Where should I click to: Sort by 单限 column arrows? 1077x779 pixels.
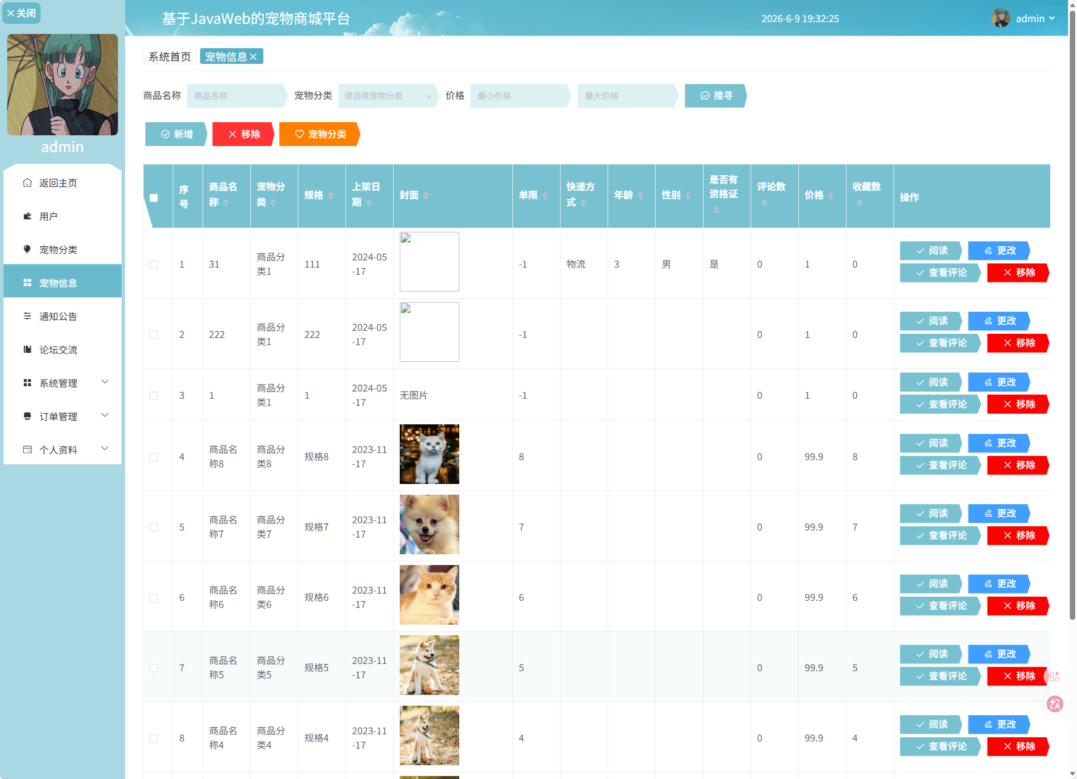click(x=545, y=195)
